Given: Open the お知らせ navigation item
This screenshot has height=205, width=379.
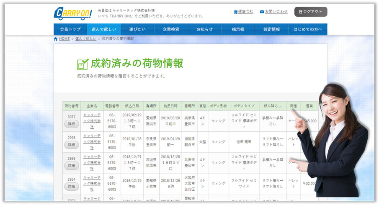Looking at the screenshot, I should pyautogui.click(x=204, y=29).
